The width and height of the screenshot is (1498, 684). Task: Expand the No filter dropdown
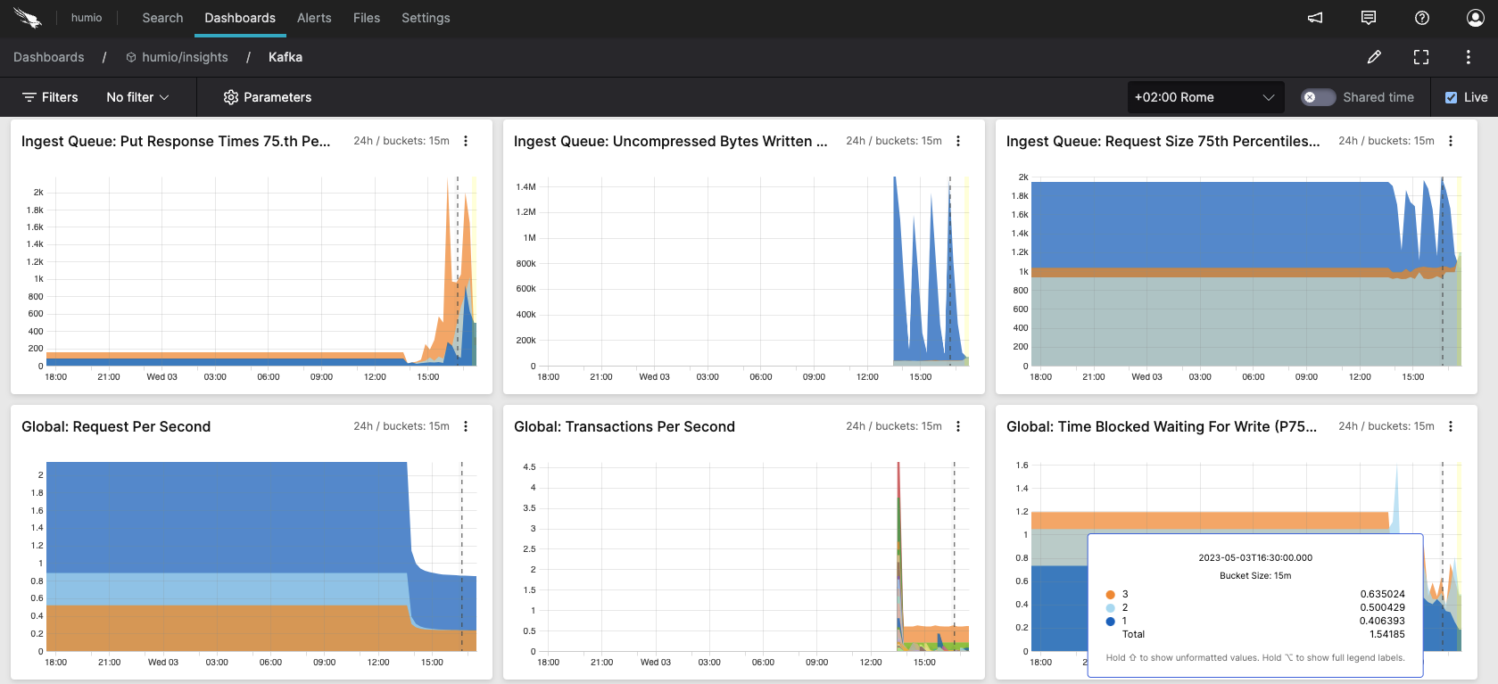pos(137,97)
